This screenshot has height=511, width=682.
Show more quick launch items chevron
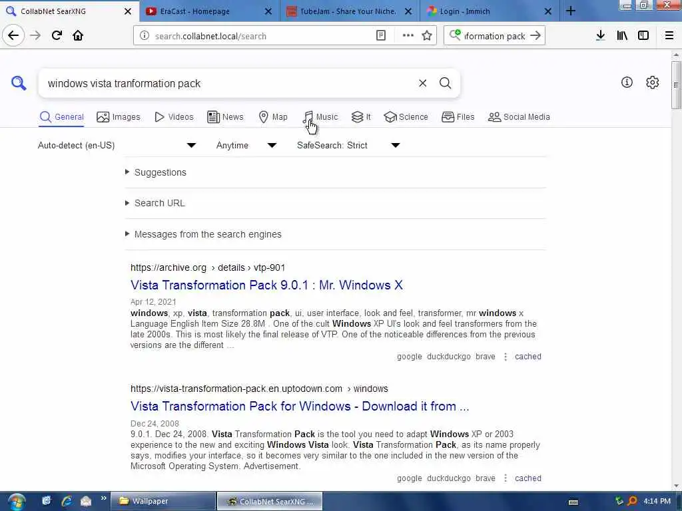click(x=103, y=498)
